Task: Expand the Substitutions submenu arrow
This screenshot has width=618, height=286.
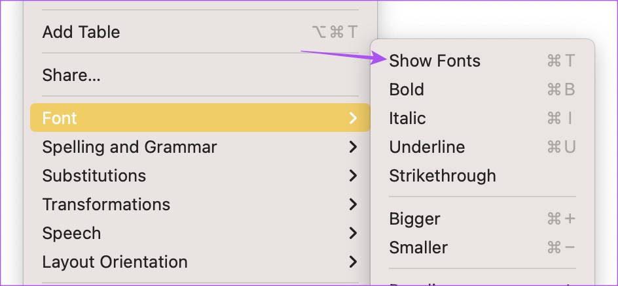Action: (353, 176)
